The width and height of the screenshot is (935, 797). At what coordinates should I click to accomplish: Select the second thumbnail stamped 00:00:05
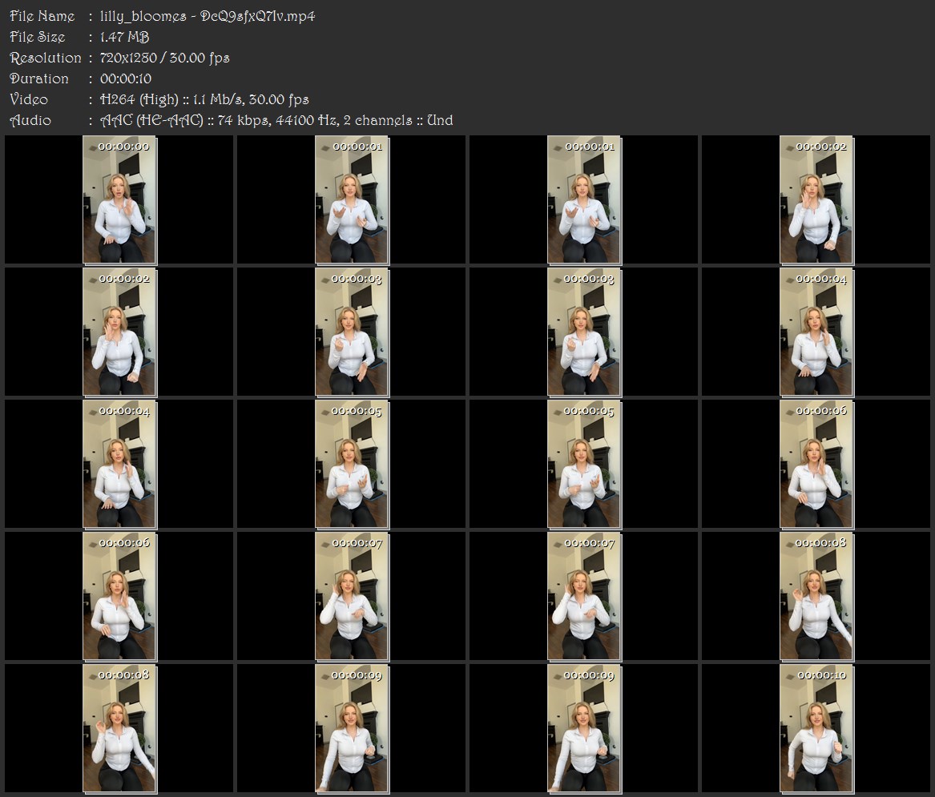tap(584, 465)
